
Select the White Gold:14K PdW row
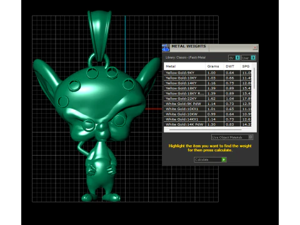208,124
